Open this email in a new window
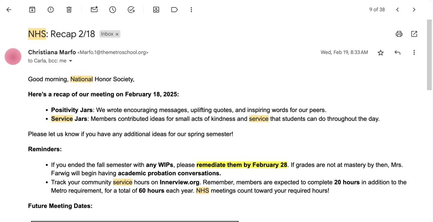 pos(414,34)
